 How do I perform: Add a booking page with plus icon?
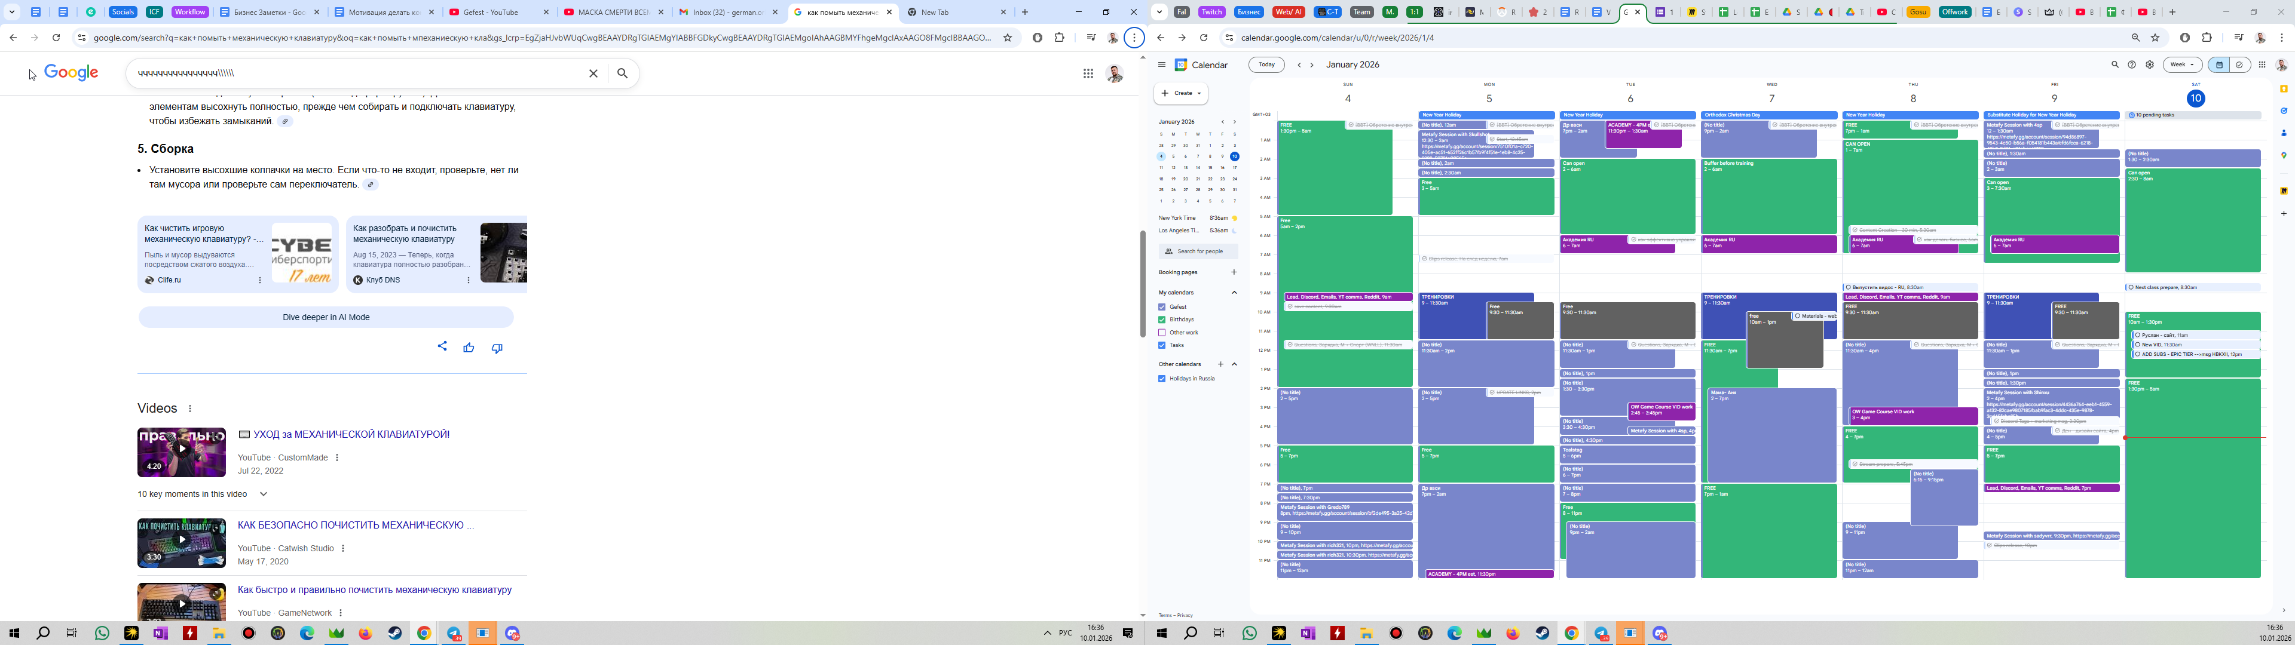[x=1234, y=272]
